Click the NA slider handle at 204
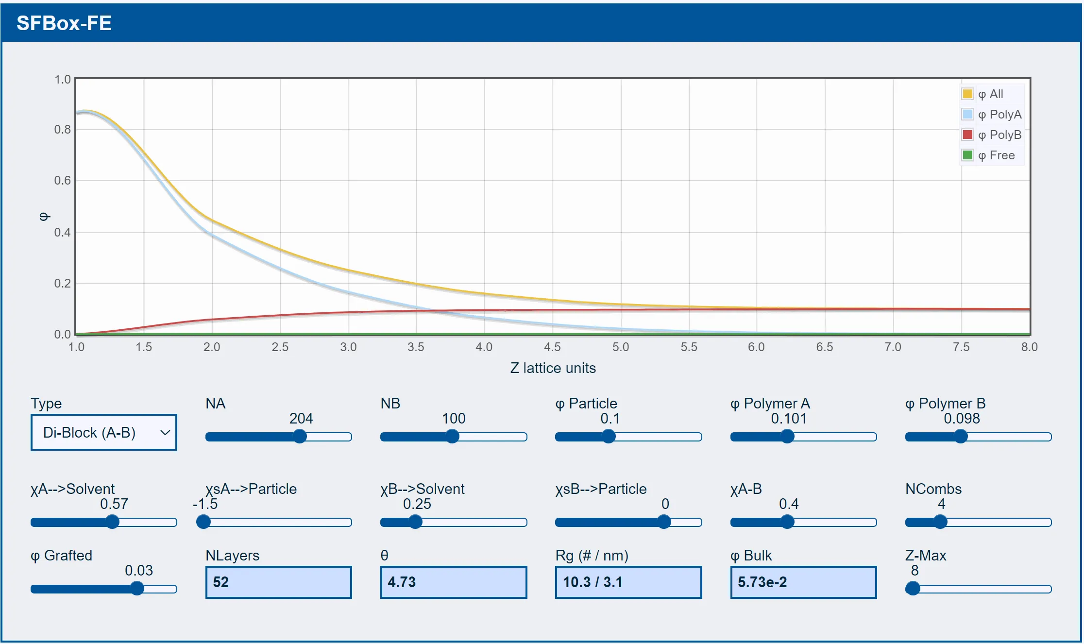The height and width of the screenshot is (644, 1084). point(300,437)
